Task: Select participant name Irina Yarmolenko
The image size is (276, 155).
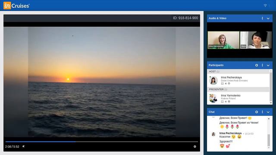Action: tap(231, 96)
